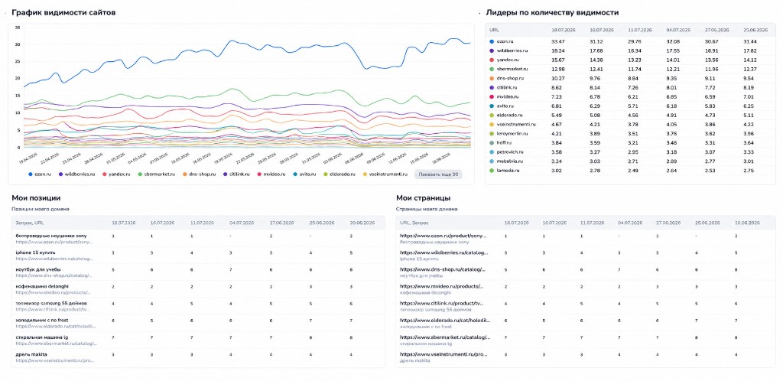The image size is (783, 381).
Task: Sort leaders table by 18.07.2026 column
Action: 564,30
